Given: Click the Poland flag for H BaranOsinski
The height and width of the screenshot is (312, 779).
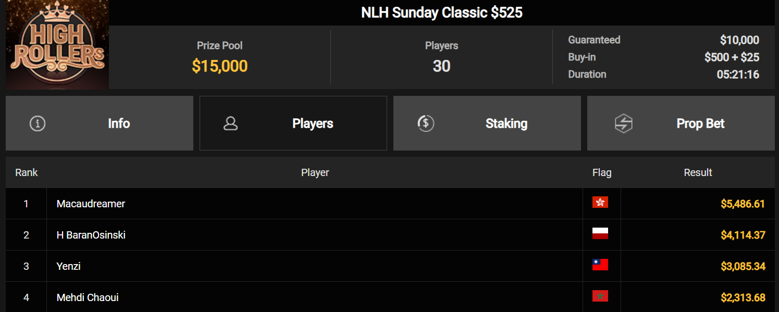Looking at the screenshot, I should (600, 234).
